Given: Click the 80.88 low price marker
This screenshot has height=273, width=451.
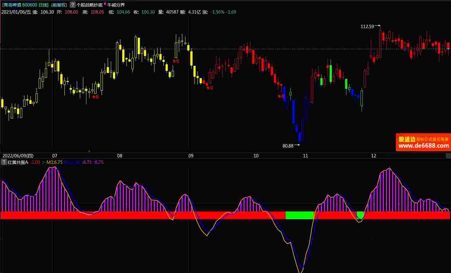Looking at the screenshot, I should point(288,146).
